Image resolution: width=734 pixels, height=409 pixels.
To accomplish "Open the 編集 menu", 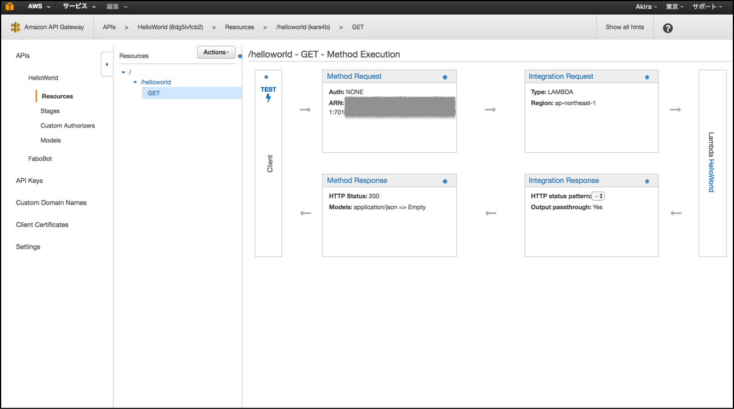I will (x=114, y=6).
